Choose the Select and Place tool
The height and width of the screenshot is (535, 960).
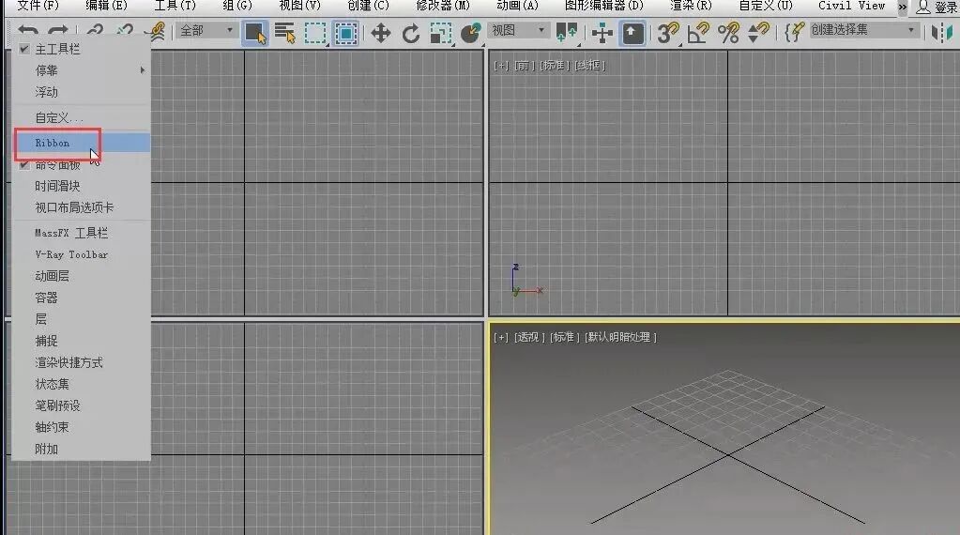click(470, 33)
